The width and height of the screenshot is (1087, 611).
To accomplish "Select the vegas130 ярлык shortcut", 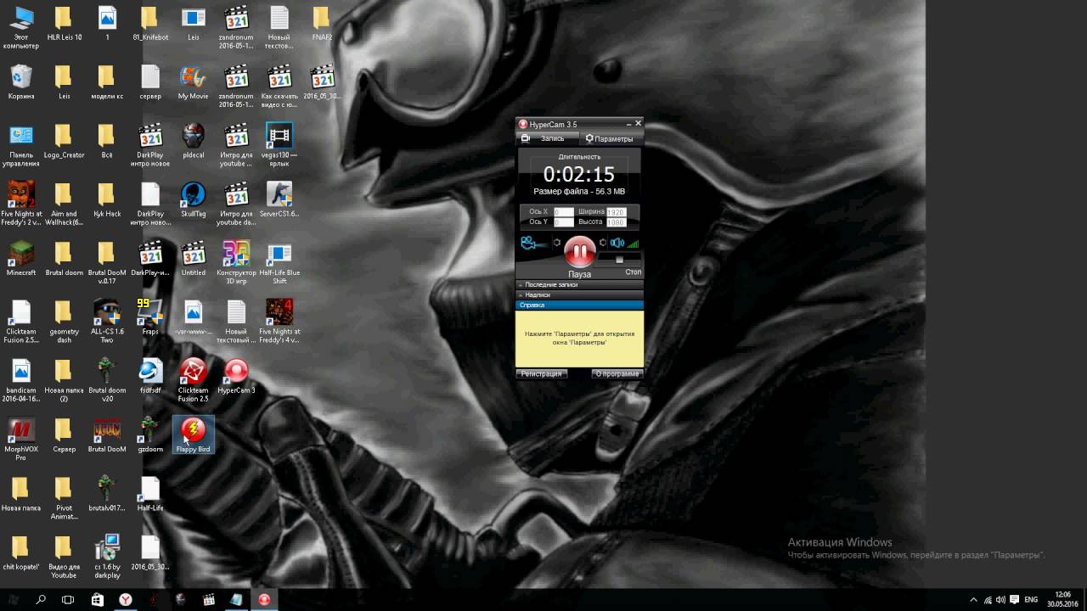I will click(x=279, y=144).
